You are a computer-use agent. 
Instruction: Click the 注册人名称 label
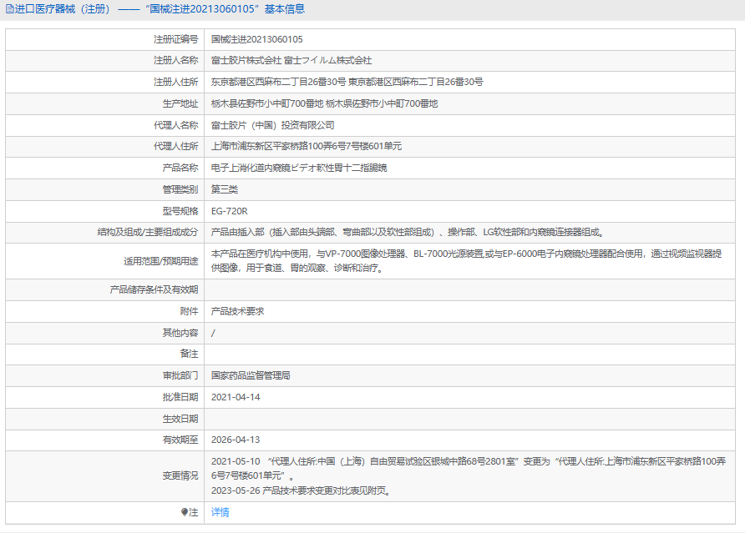point(175,60)
